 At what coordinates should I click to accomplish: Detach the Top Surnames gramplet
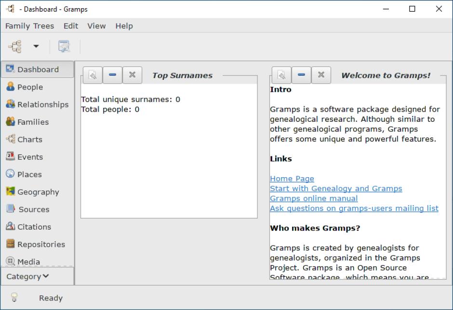[x=93, y=75]
